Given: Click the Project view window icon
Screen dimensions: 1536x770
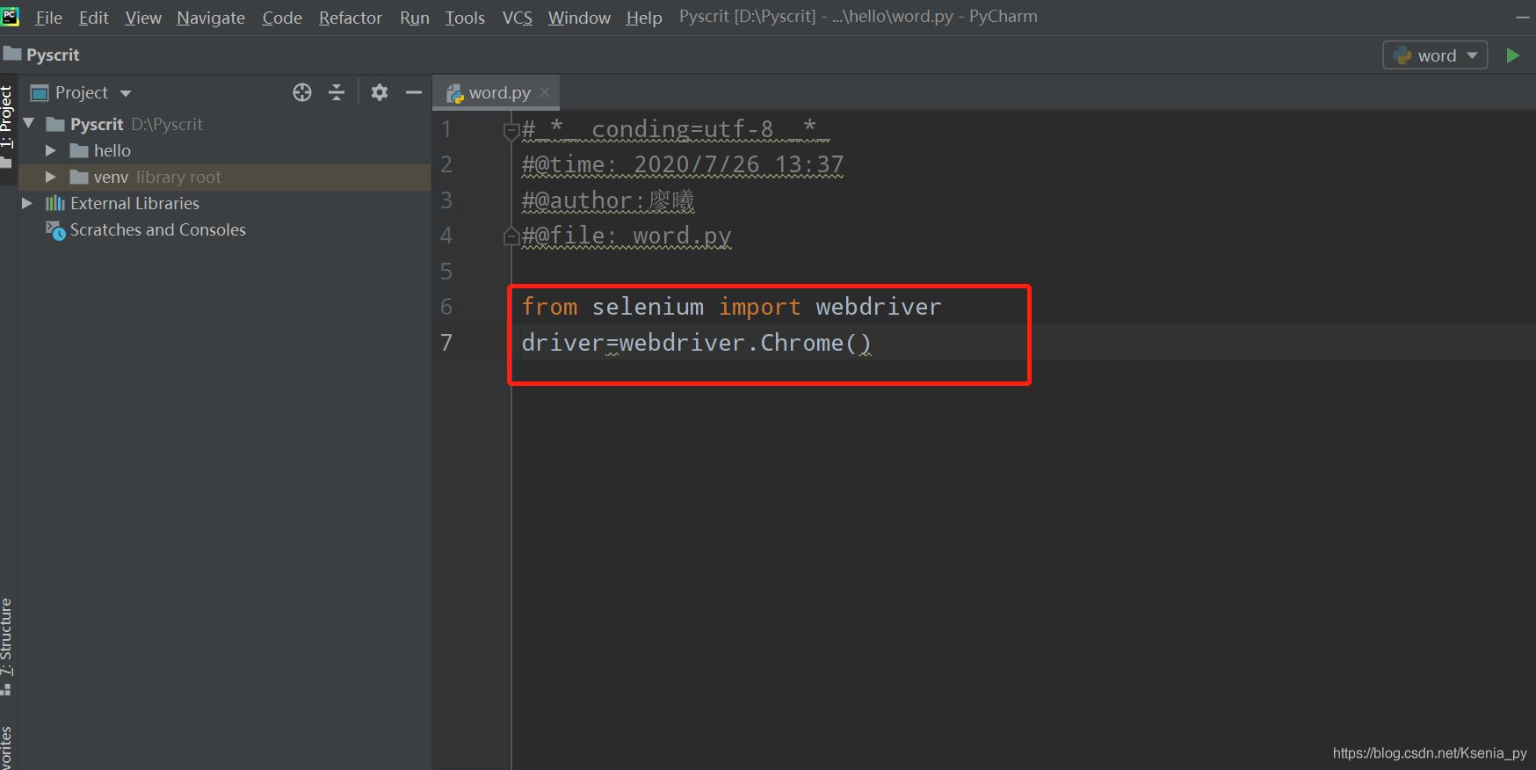Looking at the screenshot, I should tap(40, 92).
